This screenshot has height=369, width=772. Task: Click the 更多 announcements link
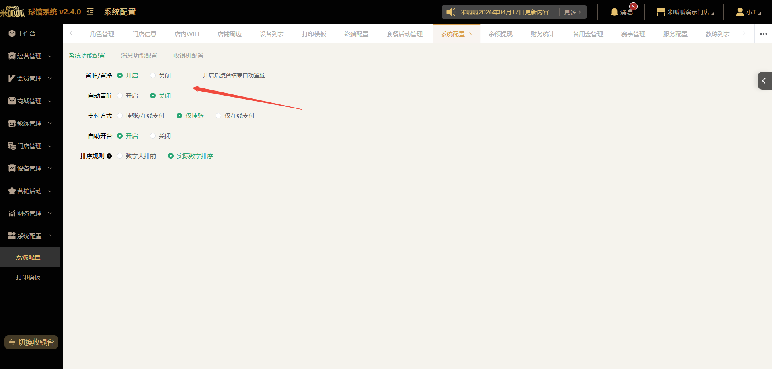[x=573, y=12]
